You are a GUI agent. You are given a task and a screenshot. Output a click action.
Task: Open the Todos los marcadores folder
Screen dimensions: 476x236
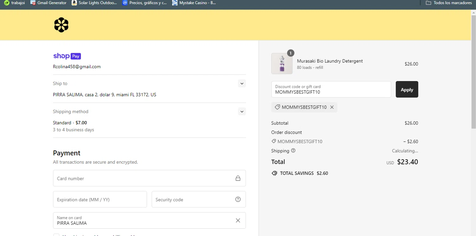pyautogui.click(x=449, y=3)
